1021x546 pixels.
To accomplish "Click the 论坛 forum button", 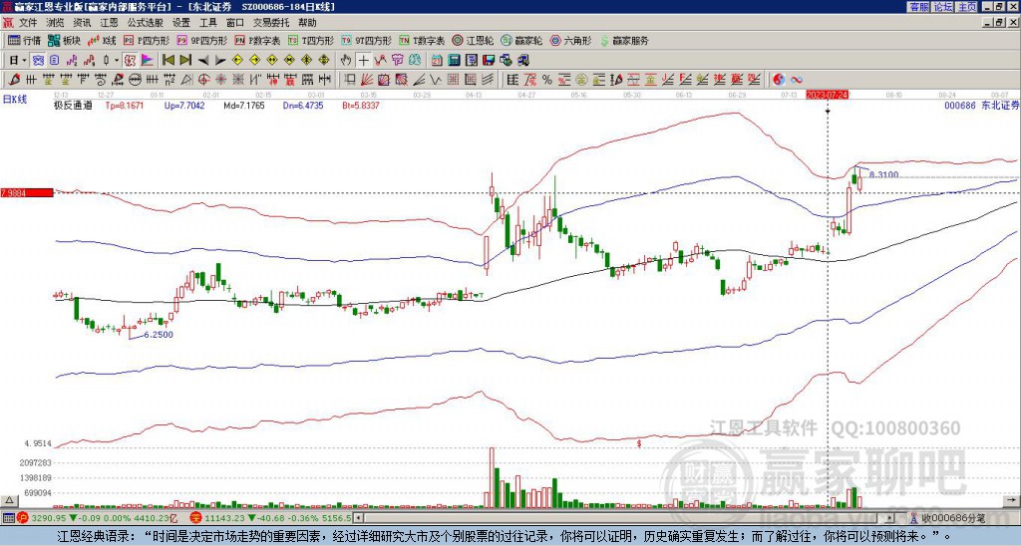I will [x=943, y=7].
